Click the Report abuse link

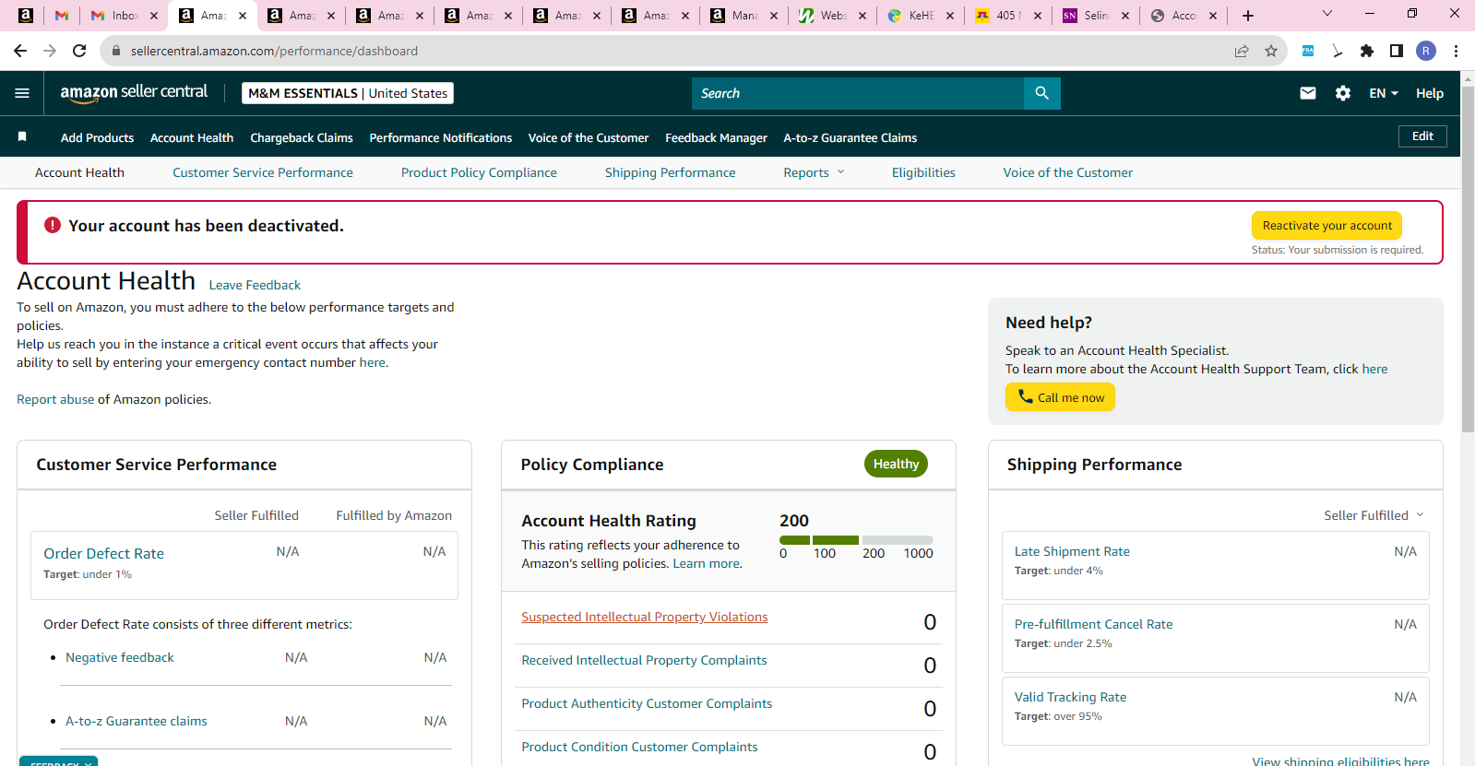coord(55,399)
